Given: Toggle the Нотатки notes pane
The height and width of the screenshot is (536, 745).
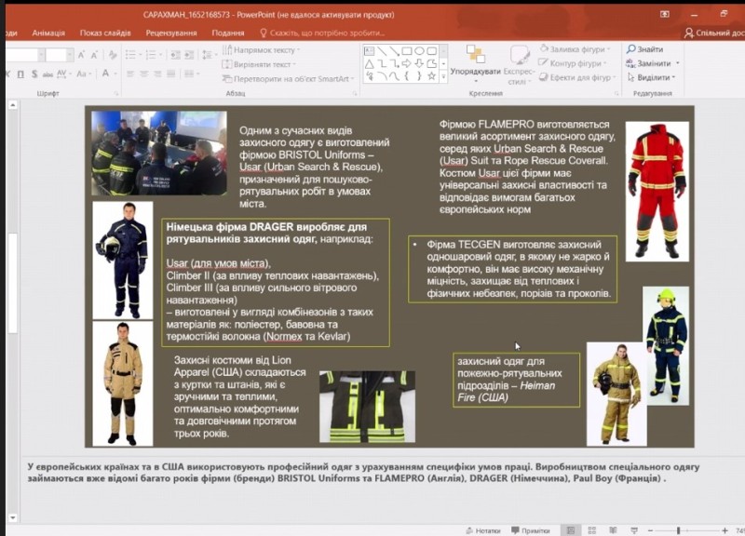Looking at the screenshot, I should tap(482, 529).
